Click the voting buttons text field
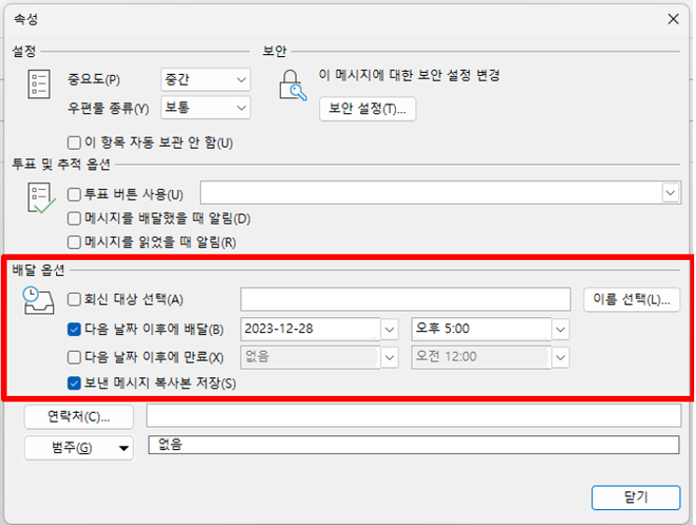The width and height of the screenshot is (696, 525). point(431,193)
